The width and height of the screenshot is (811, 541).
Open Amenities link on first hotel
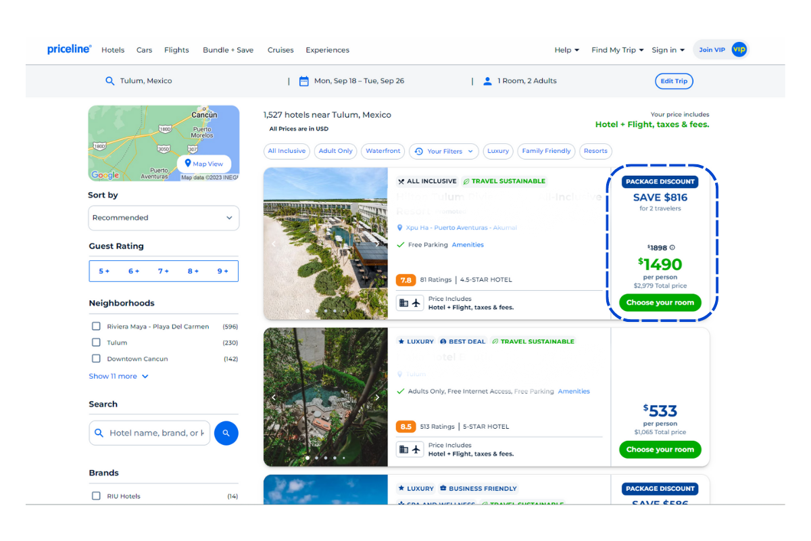pos(468,245)
